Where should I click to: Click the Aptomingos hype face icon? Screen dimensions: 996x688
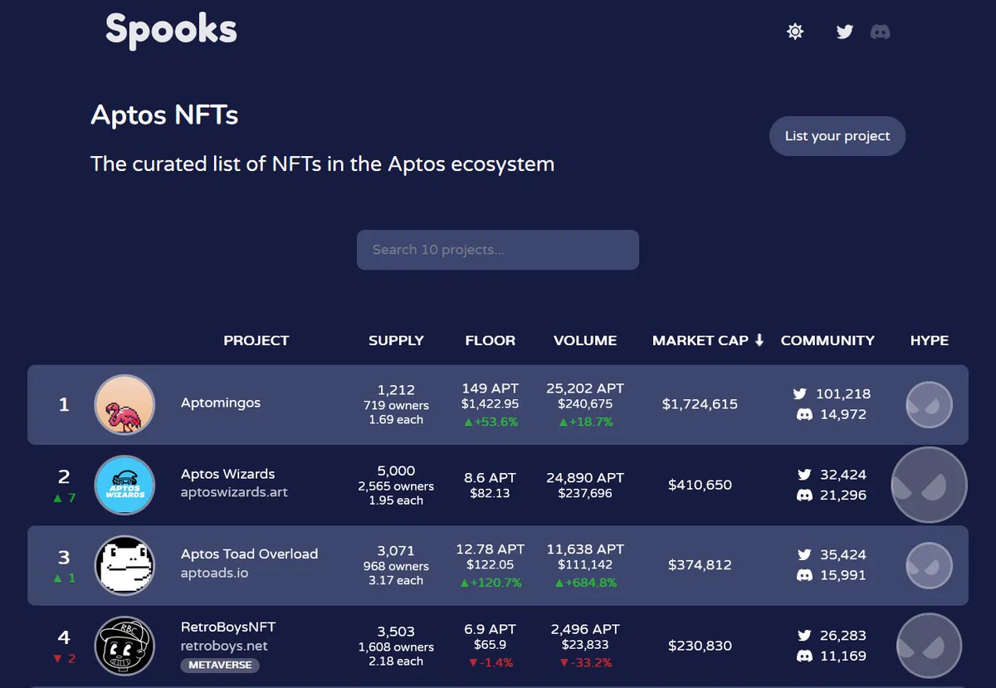point(929,405)
